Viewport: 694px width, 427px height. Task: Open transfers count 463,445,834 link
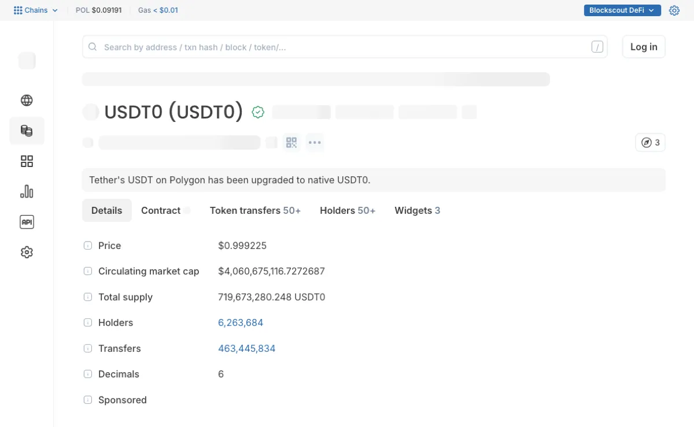click(x=247, y=348)
